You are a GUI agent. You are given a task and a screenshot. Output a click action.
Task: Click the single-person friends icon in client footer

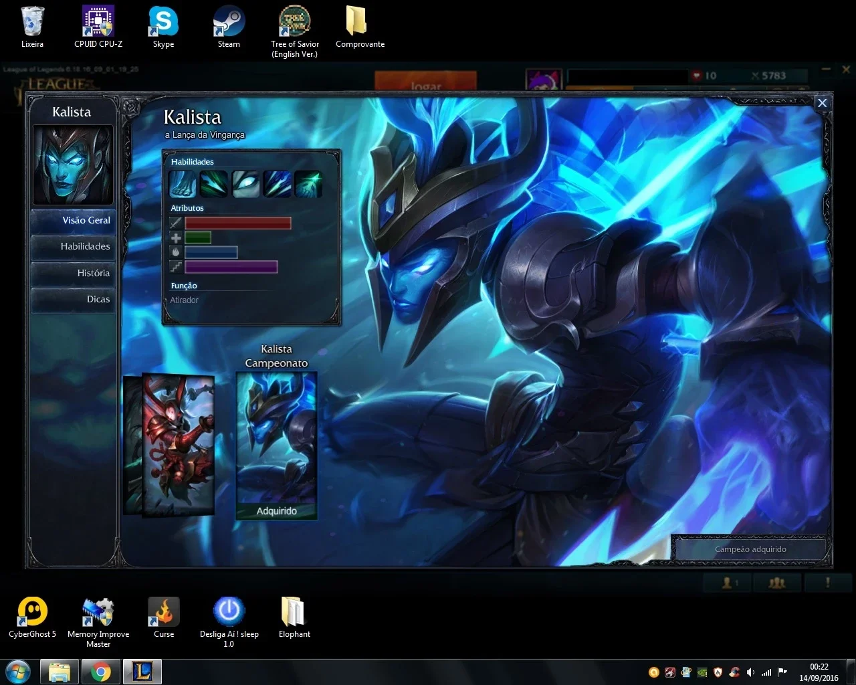pos(729,583)
